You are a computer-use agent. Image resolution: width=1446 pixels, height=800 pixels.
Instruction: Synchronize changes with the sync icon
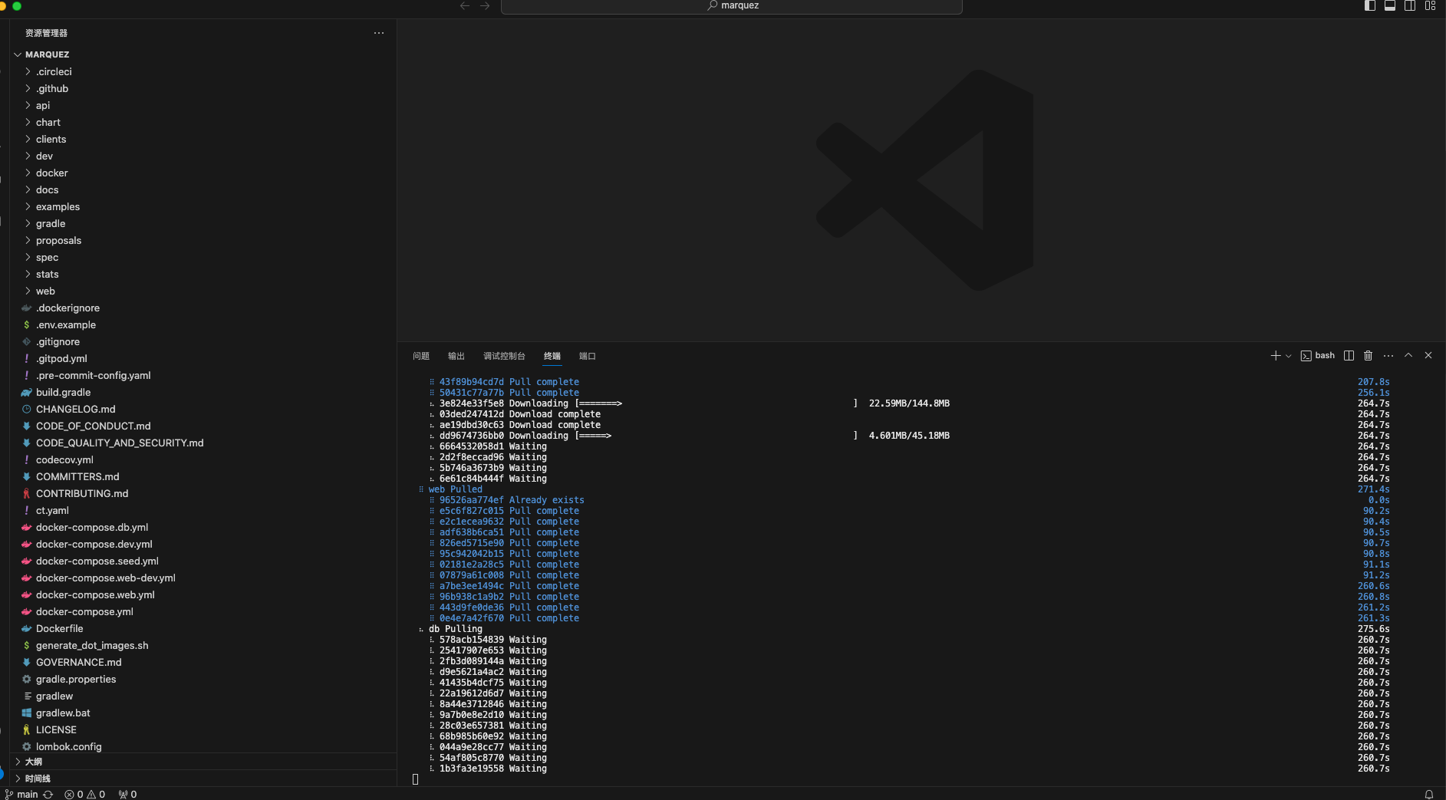click(48, 794)
